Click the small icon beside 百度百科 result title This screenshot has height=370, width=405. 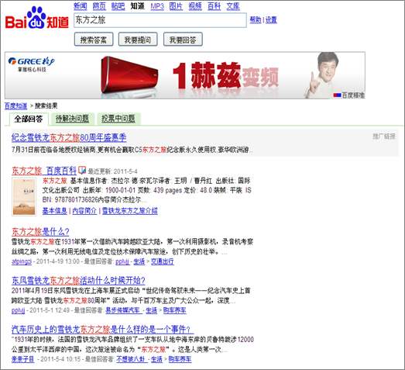coord(82,170)
